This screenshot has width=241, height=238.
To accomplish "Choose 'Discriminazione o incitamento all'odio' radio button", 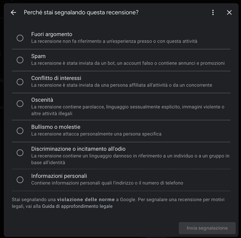I will point(20,152).
